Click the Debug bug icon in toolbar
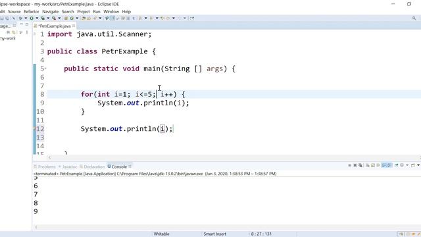This screenshot has width=421, height=237. [20, 18]
